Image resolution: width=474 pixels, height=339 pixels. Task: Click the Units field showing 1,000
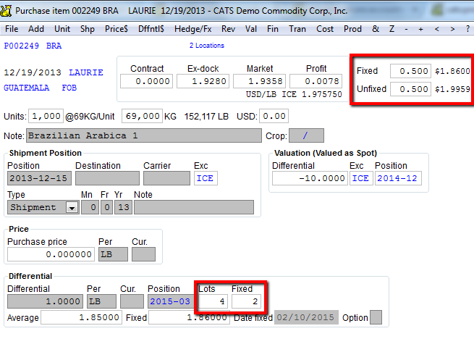coord(46,116)
